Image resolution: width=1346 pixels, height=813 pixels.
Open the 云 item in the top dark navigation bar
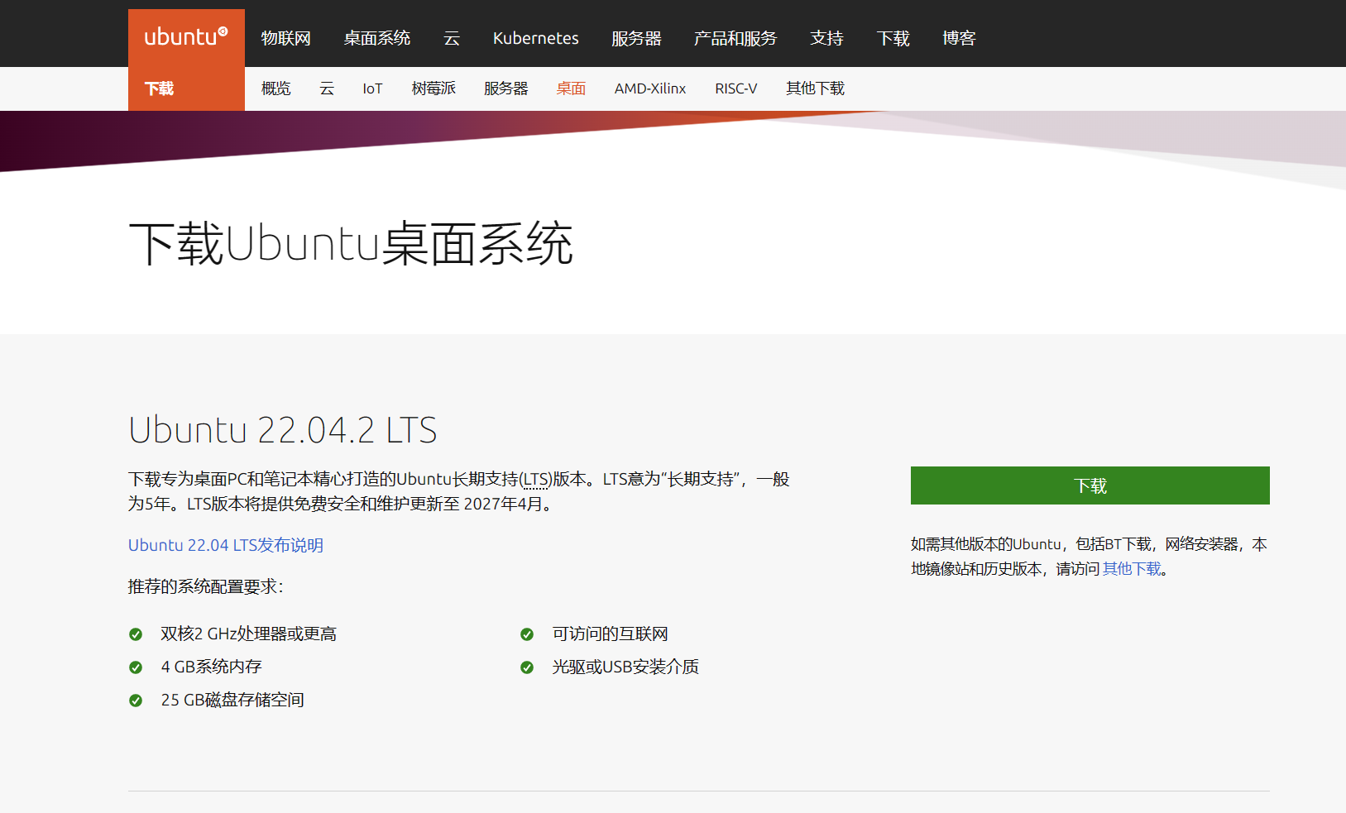(451, 38)
